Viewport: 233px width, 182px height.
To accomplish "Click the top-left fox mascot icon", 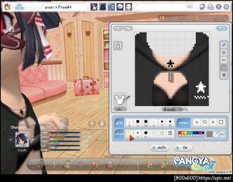I will coord(7,7).
